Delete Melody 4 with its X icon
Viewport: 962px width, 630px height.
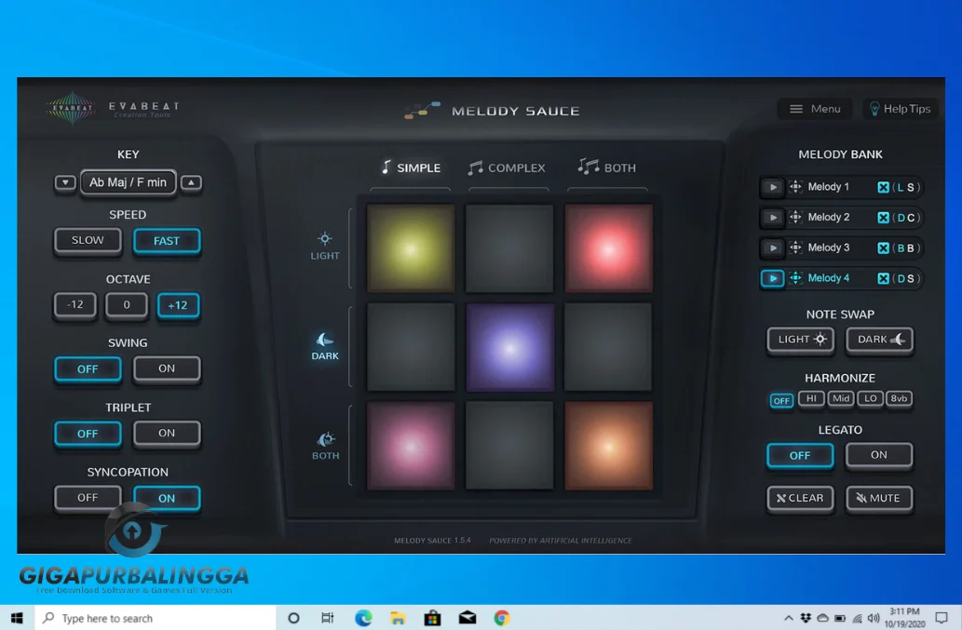click(883, 279)
